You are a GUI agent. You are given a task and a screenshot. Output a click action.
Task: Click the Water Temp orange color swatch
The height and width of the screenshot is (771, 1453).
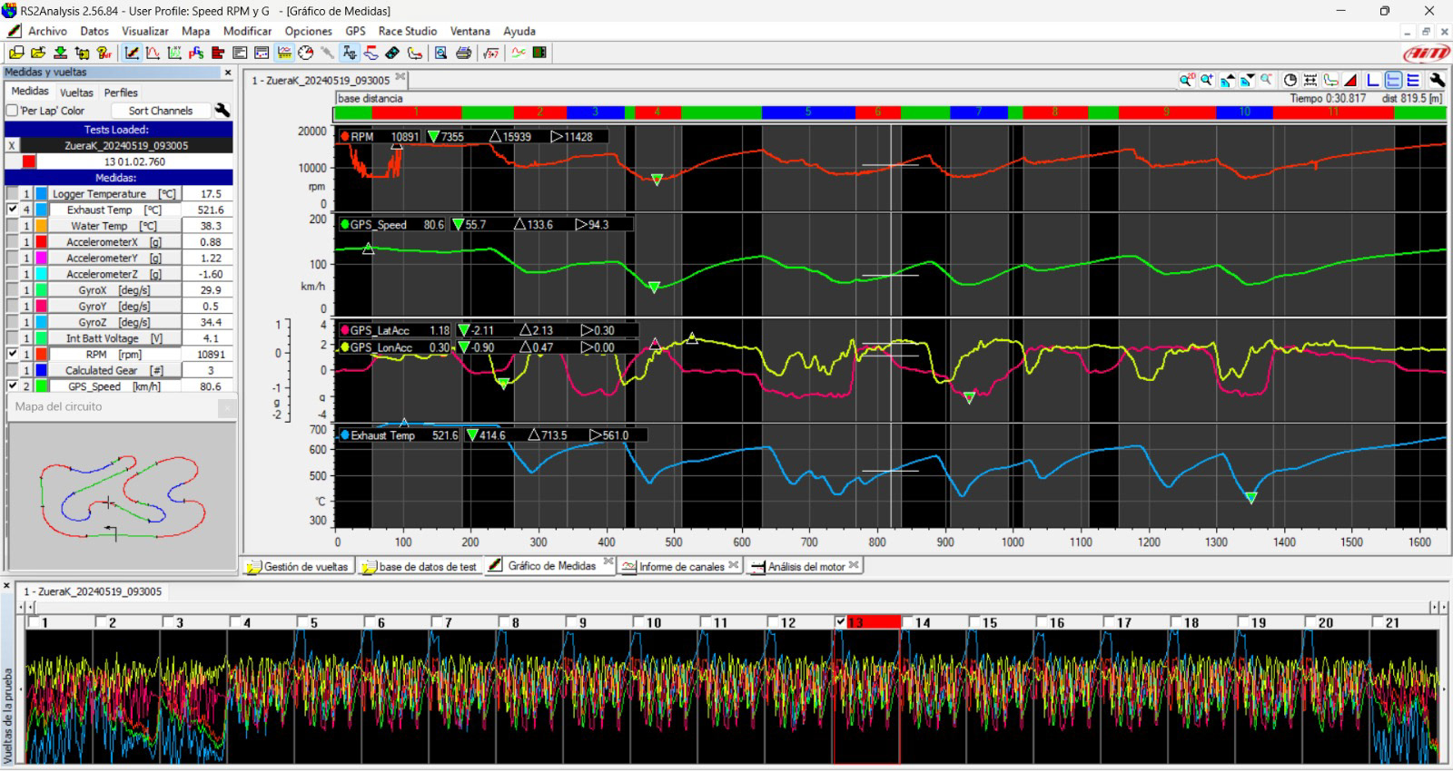point(42,226)
